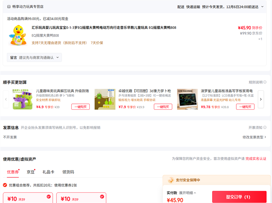Click the 支付安全保障中 shield icon

pyautogui.click(x=170, y=180)
